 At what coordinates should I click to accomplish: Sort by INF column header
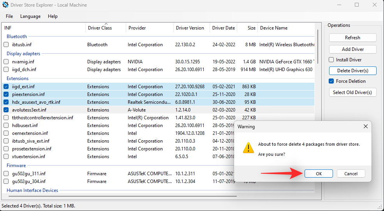click(44, 28)
